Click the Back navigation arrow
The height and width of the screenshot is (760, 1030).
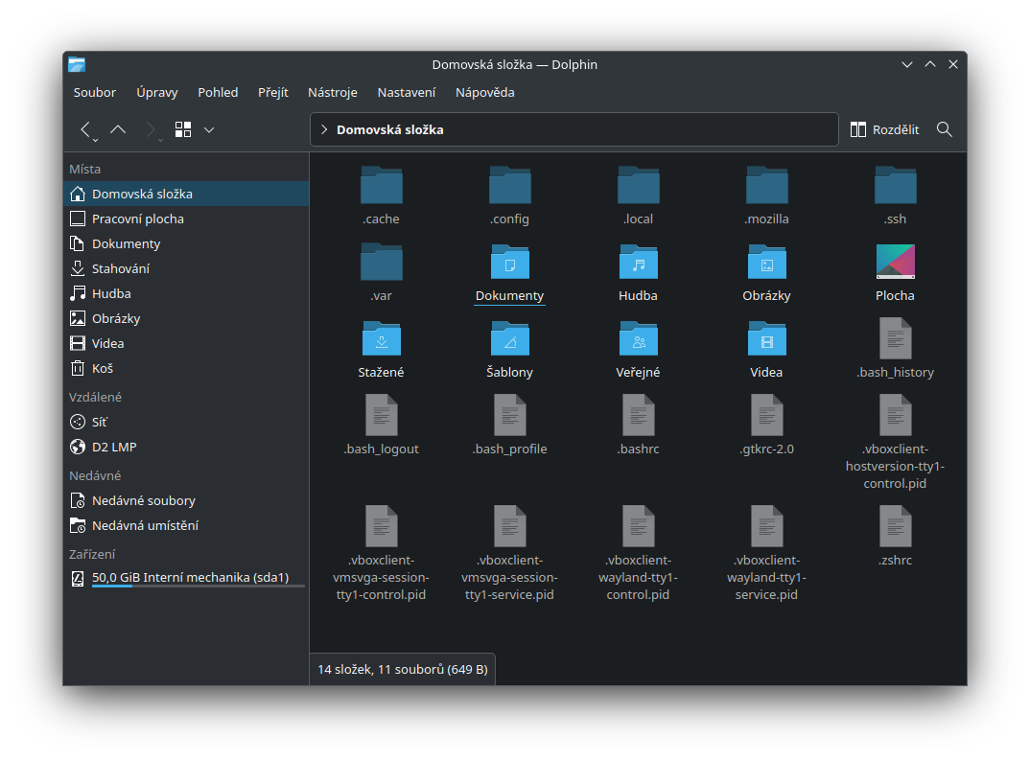click(86, 129)
